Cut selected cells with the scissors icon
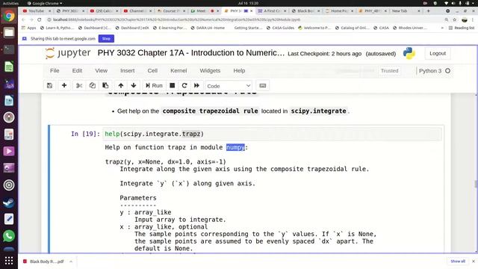 coord(79,86)
